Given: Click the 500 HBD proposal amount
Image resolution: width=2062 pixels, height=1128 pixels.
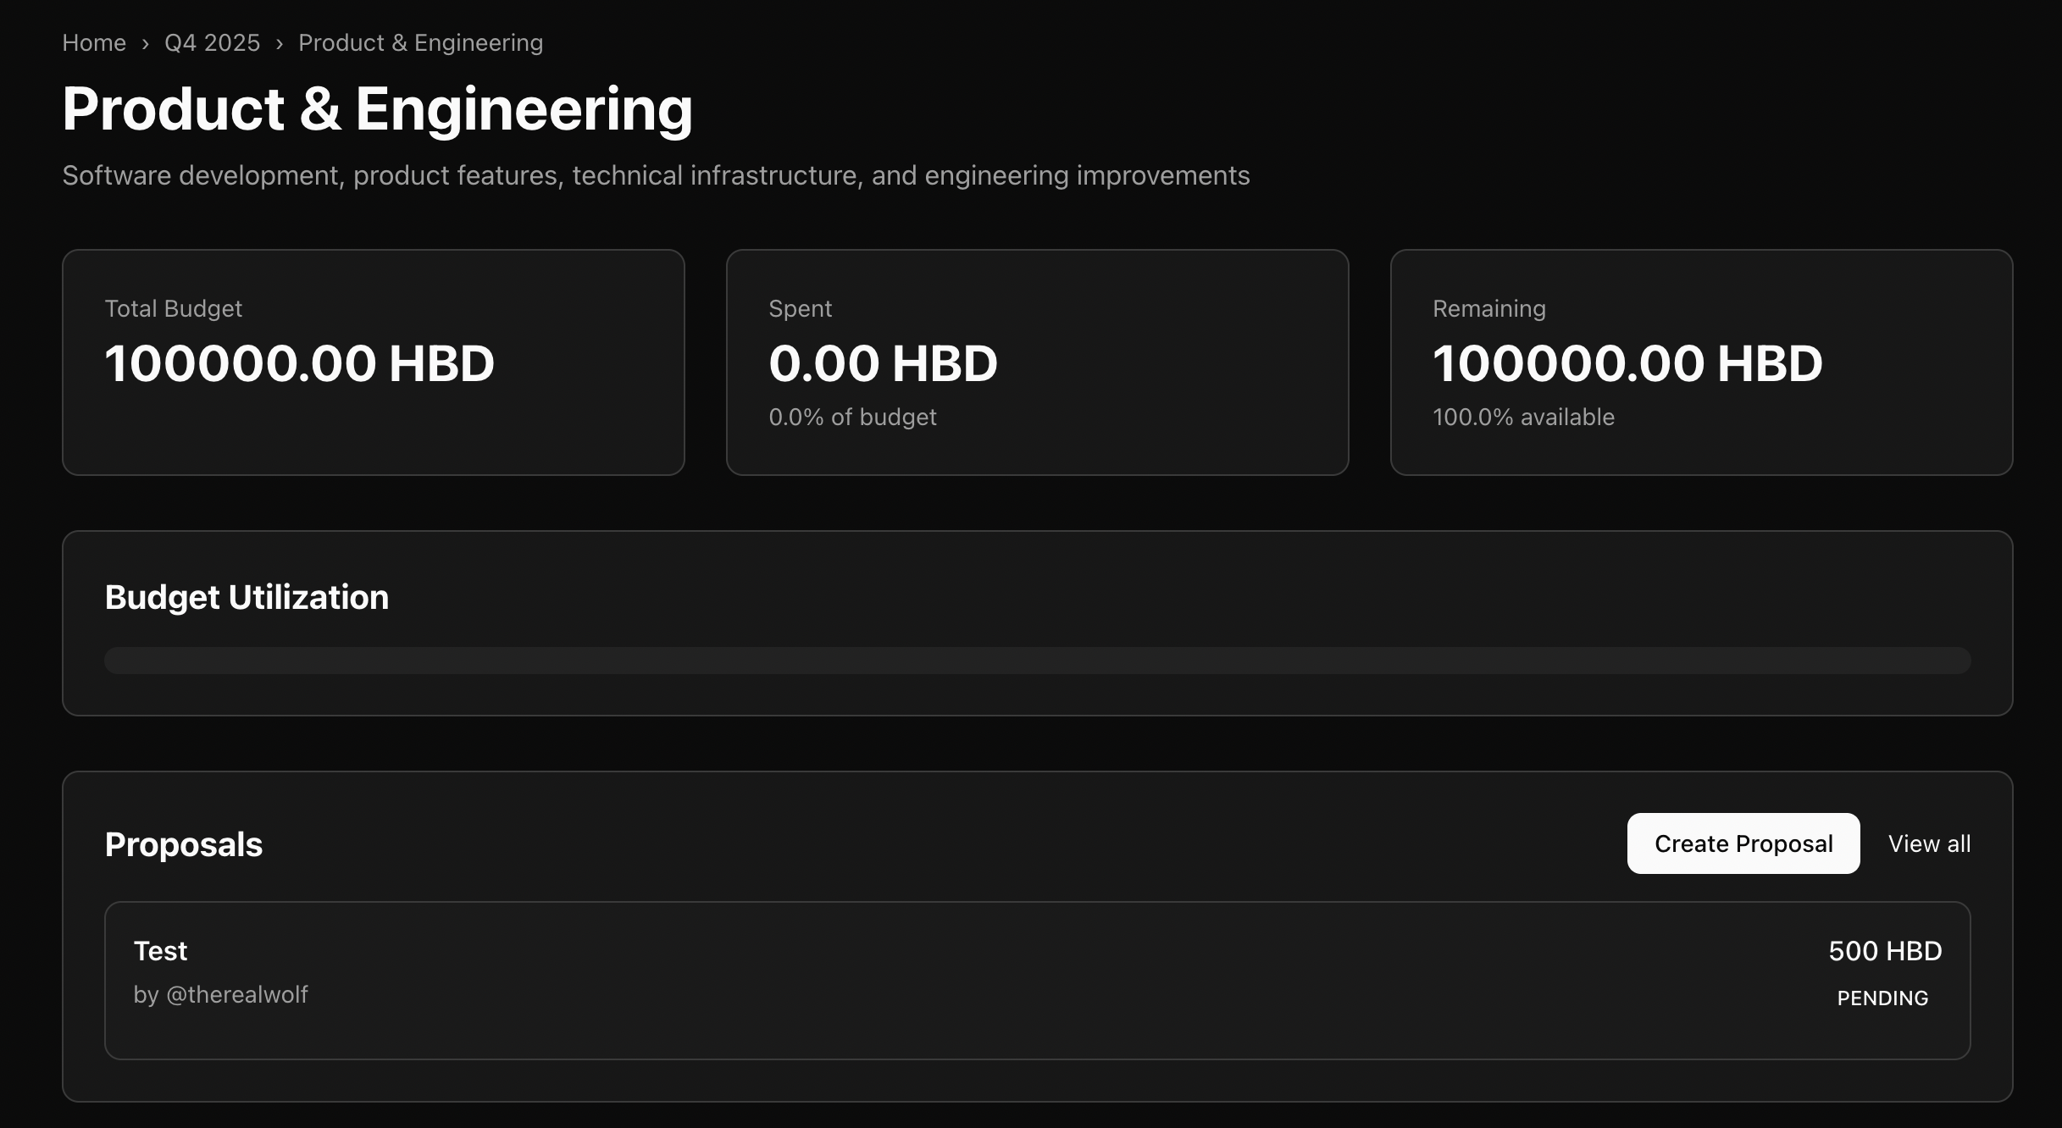Looking at the screenshot, I should click(1885, 952).
